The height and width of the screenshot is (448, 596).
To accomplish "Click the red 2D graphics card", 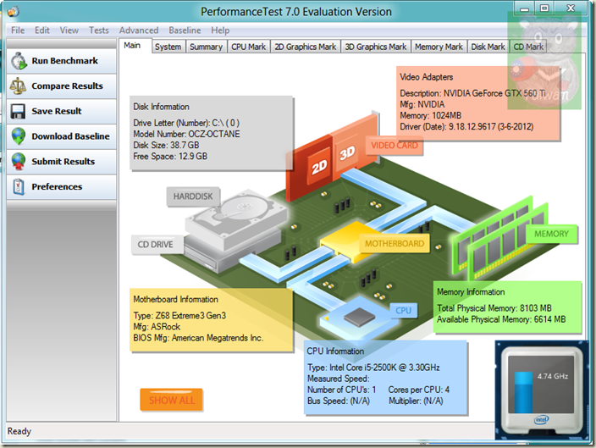I will (x=310, y=168).
